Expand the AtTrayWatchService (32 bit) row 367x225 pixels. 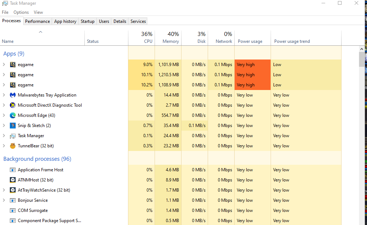pyautogui.click(x=4, y=190)
